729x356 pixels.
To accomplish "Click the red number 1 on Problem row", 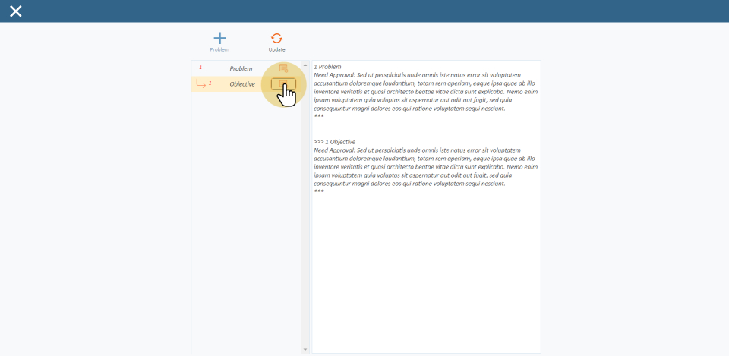I will coord(200,68).
